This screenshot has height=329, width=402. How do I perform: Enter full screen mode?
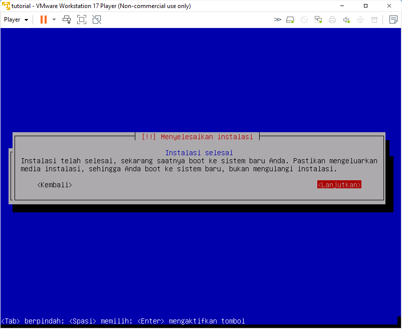(82, 20)
